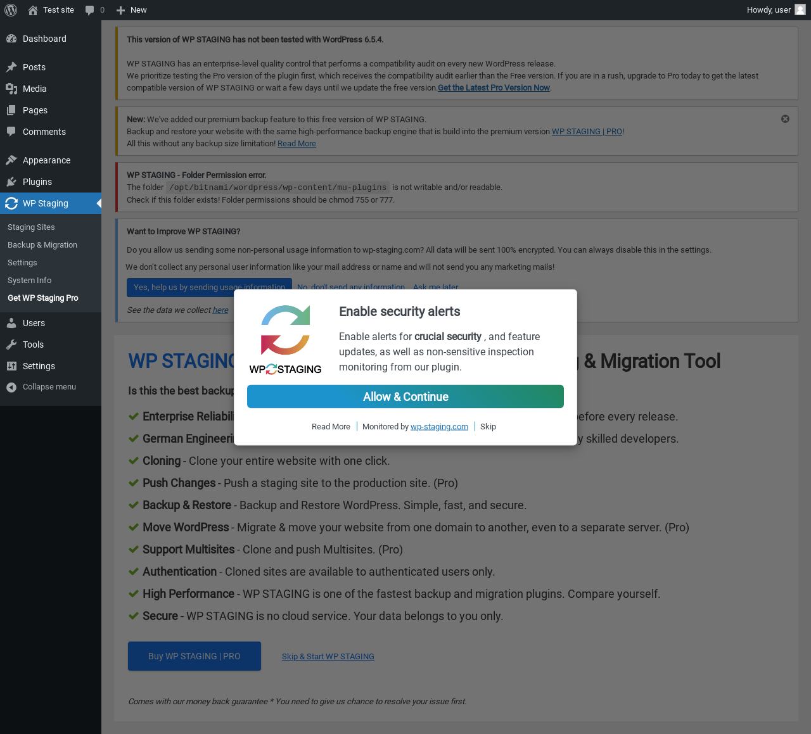The width and height of the screenshot is (811, 734).
Task: Click the WP Staging sync arrows icon
Action: [x=11, y=203]
